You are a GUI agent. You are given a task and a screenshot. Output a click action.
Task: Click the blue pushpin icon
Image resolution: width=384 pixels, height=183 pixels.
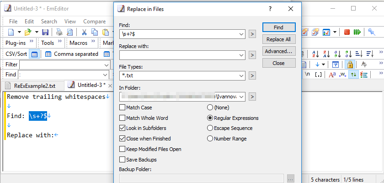tap(372, 32)
